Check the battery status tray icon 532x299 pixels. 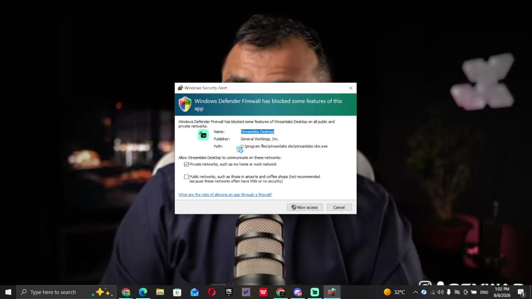474,292
